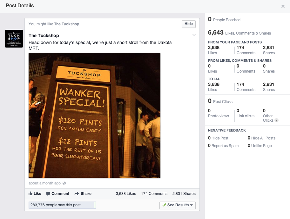View the 2,831 Shares list
Image resolution: width=290 pixels, height=219 pixels.
(184, 194)
